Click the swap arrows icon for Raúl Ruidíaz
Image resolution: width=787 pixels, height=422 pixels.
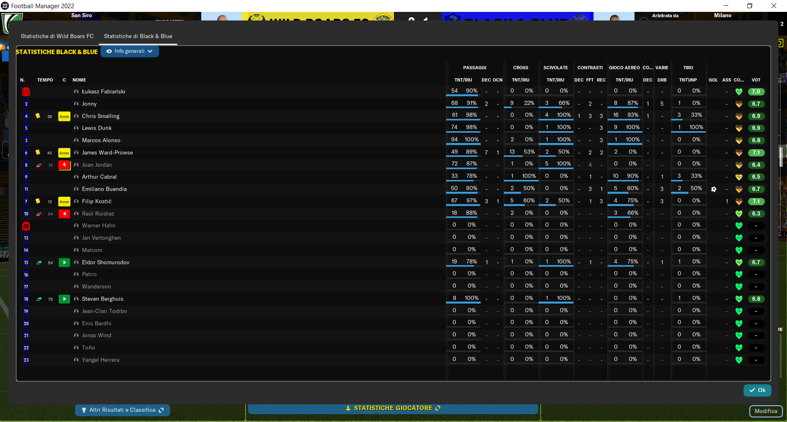coord(39,214)
